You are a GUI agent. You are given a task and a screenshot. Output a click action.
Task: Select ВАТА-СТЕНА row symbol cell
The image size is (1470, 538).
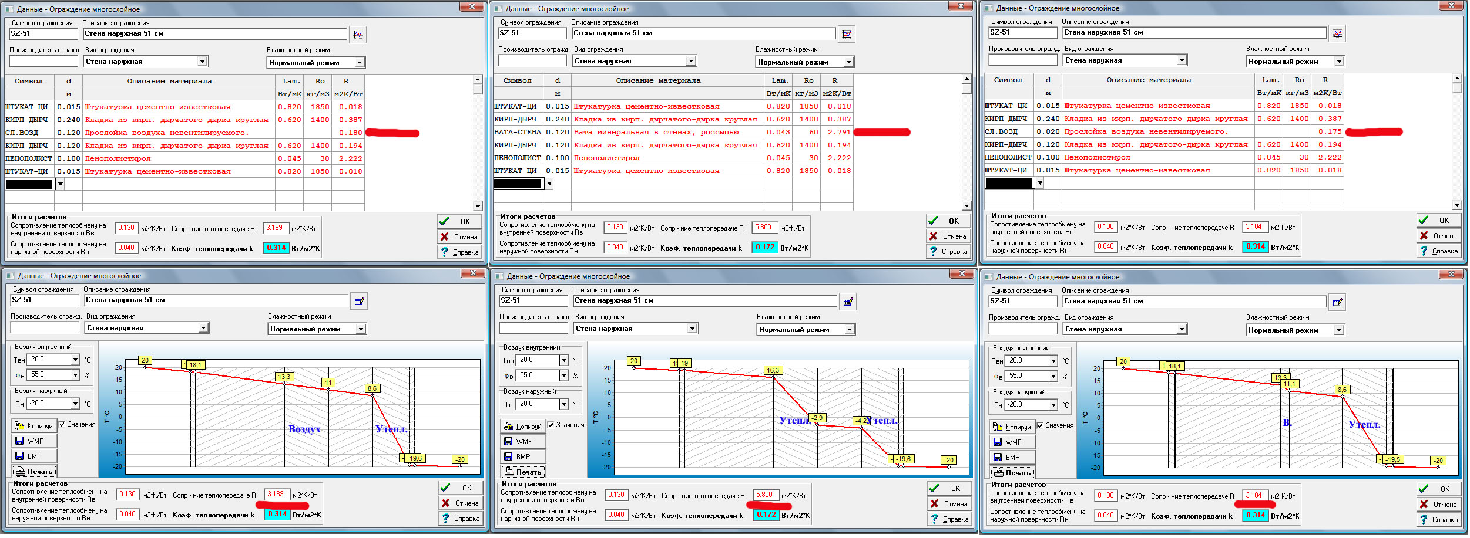(517, 132)
